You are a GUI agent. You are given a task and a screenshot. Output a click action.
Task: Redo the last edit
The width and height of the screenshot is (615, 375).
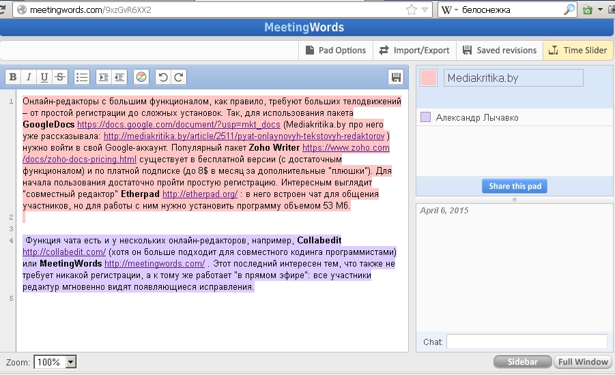179,77
